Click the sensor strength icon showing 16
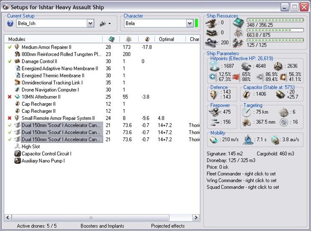Image resolution: width=311 pixels, height=231 pixels. (x=284, y=122)
